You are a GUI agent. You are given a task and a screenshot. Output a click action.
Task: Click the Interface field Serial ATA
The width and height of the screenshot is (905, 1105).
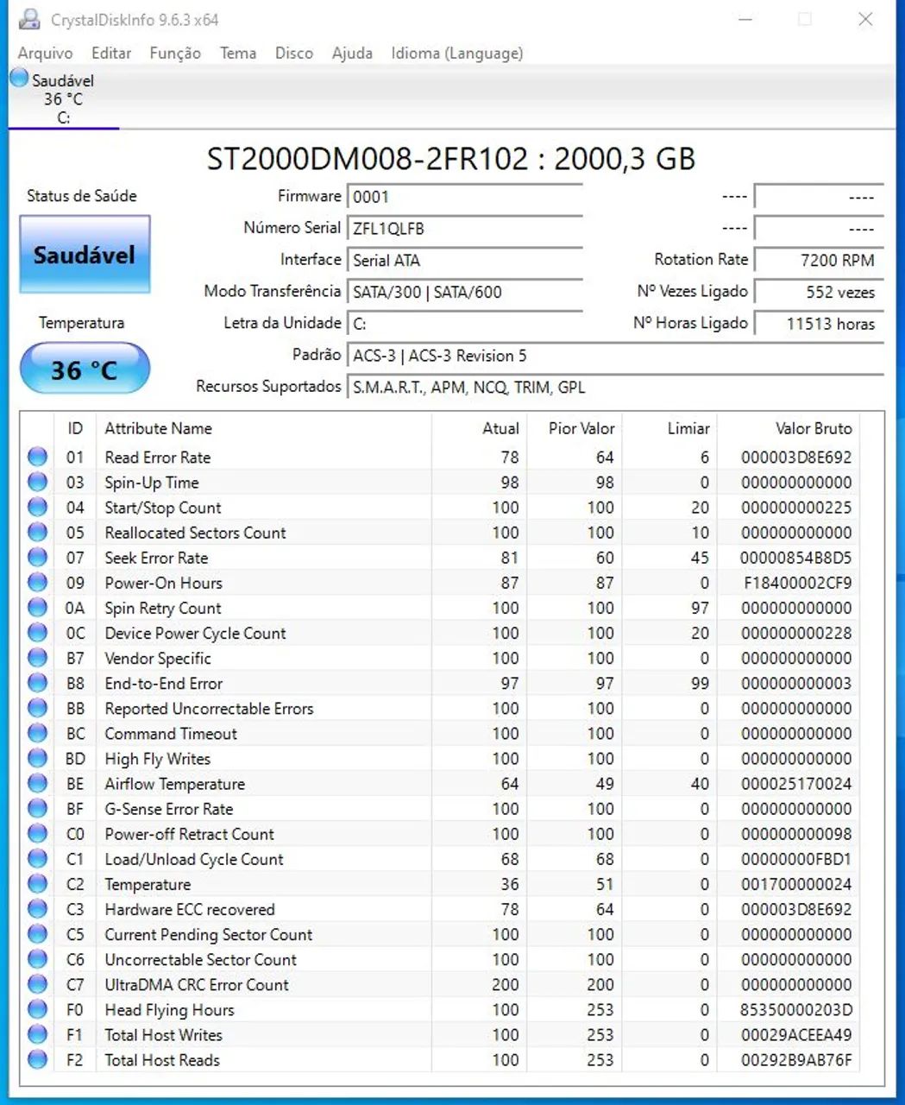coord(465,260)
